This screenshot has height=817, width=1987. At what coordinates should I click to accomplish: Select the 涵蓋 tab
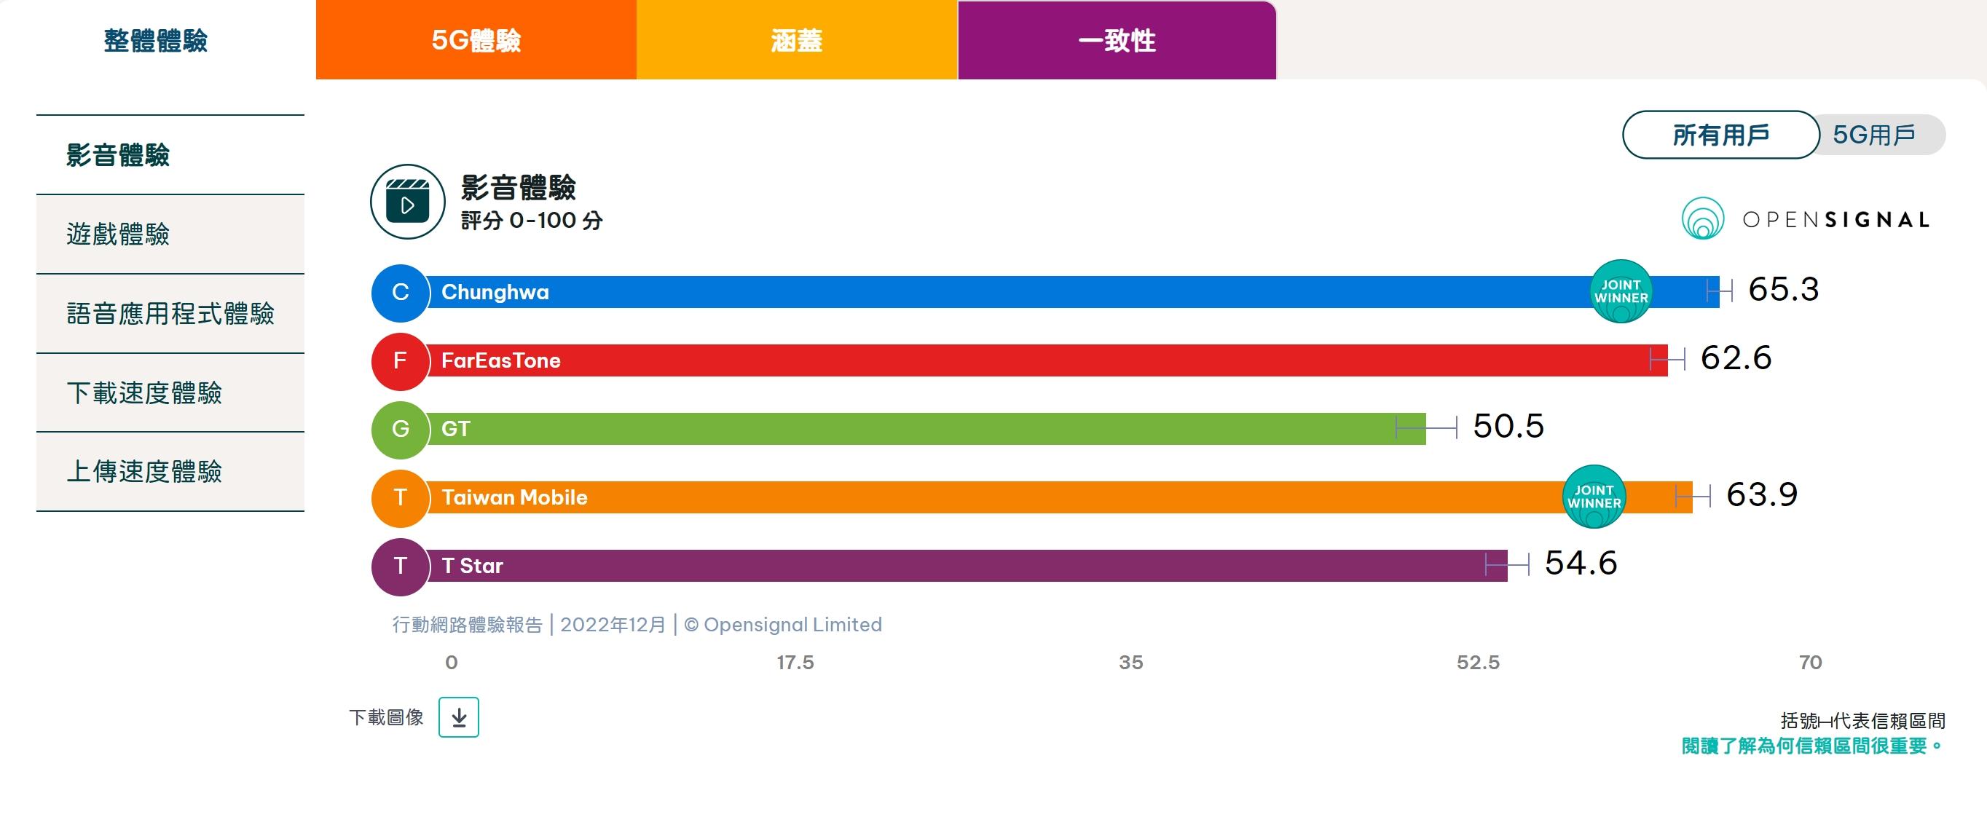tap(797, 40)
